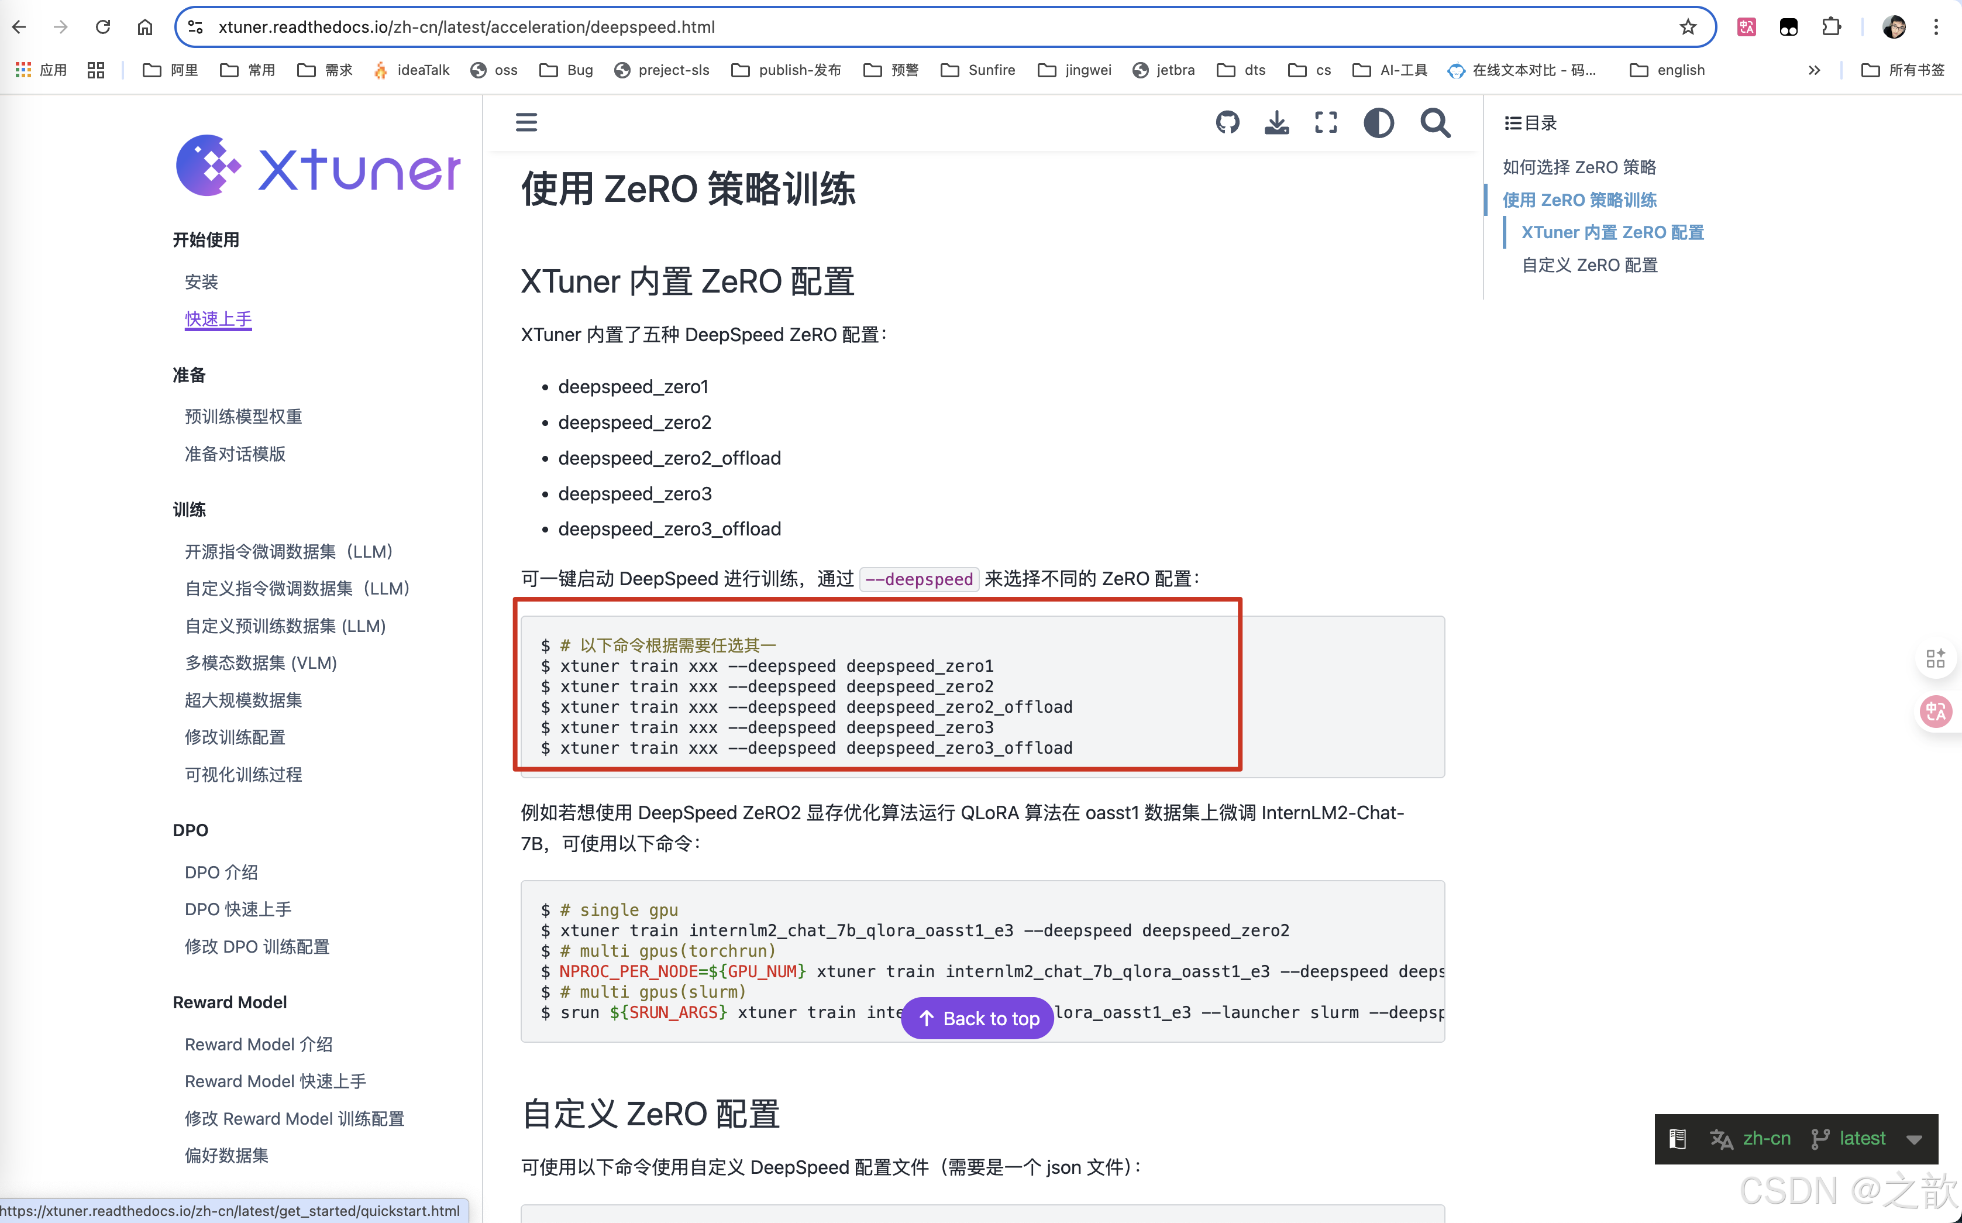Enter fullscreen mode with the expand icon
Image resolution: width=1962 pixels, height=1223 pixels.
click(x=1326, y=122)
